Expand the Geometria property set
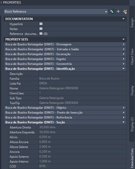The height and width of the screenshot is (169, 135). click(x=124, y=64)
